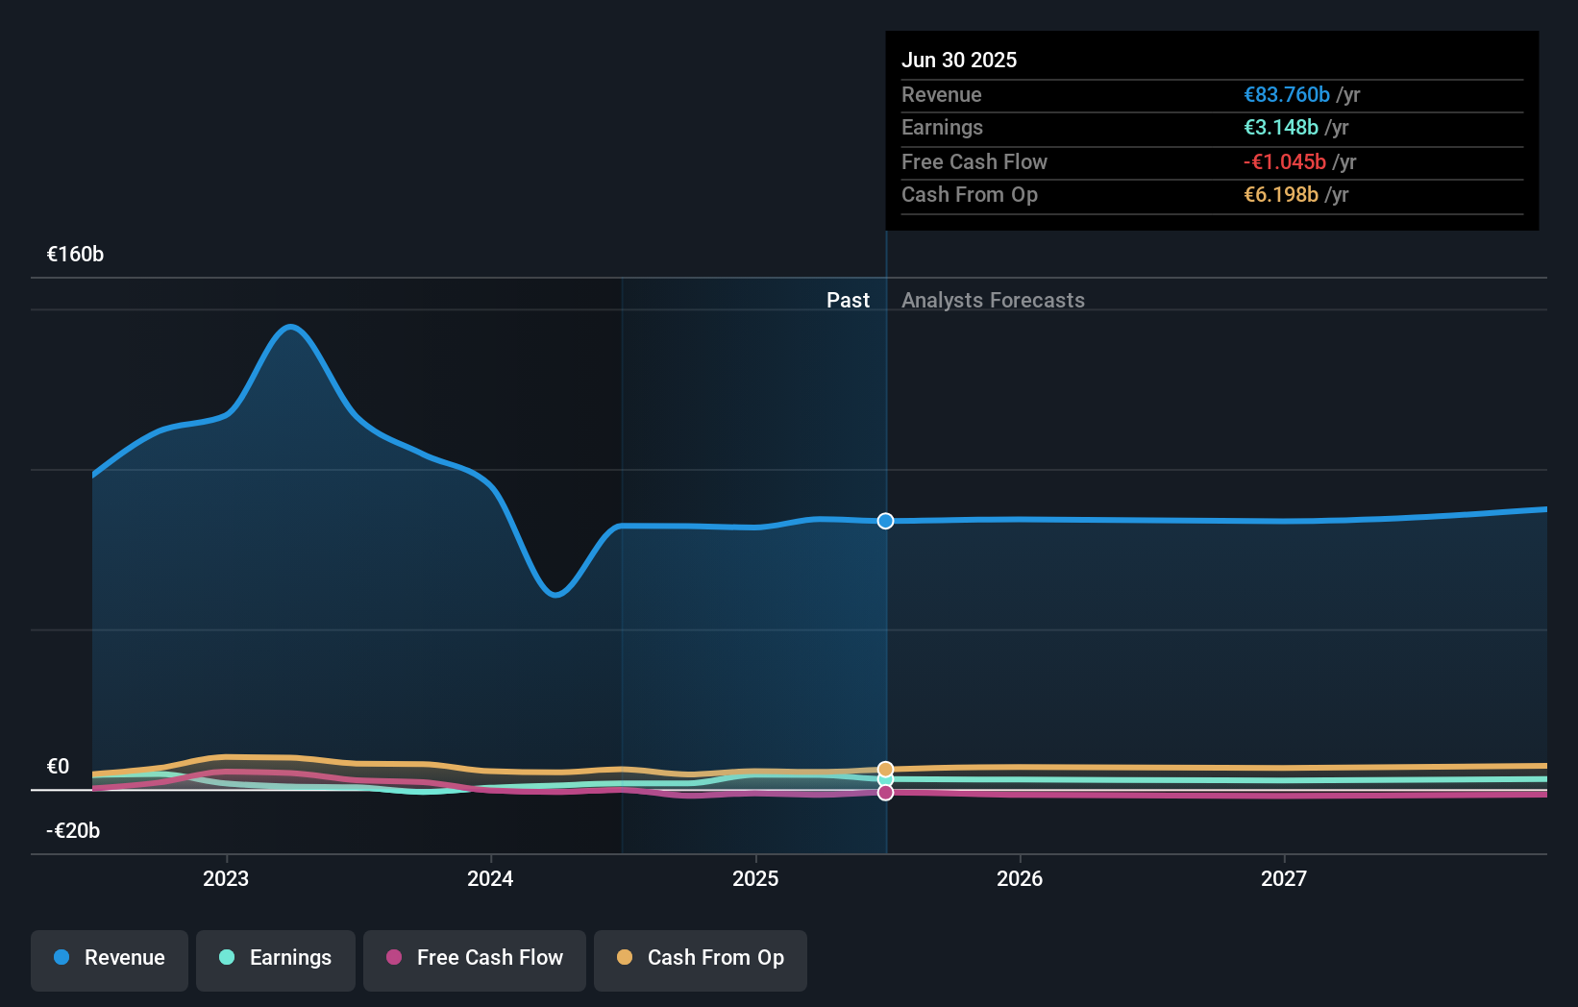Click the €160b axis gridline label
The image size is (1578, 1007).
[x=75, y=254]
